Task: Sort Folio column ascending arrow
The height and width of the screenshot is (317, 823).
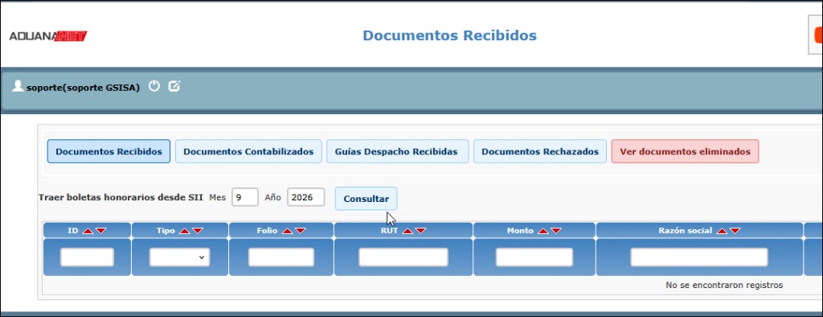Action: click(287, 231)
